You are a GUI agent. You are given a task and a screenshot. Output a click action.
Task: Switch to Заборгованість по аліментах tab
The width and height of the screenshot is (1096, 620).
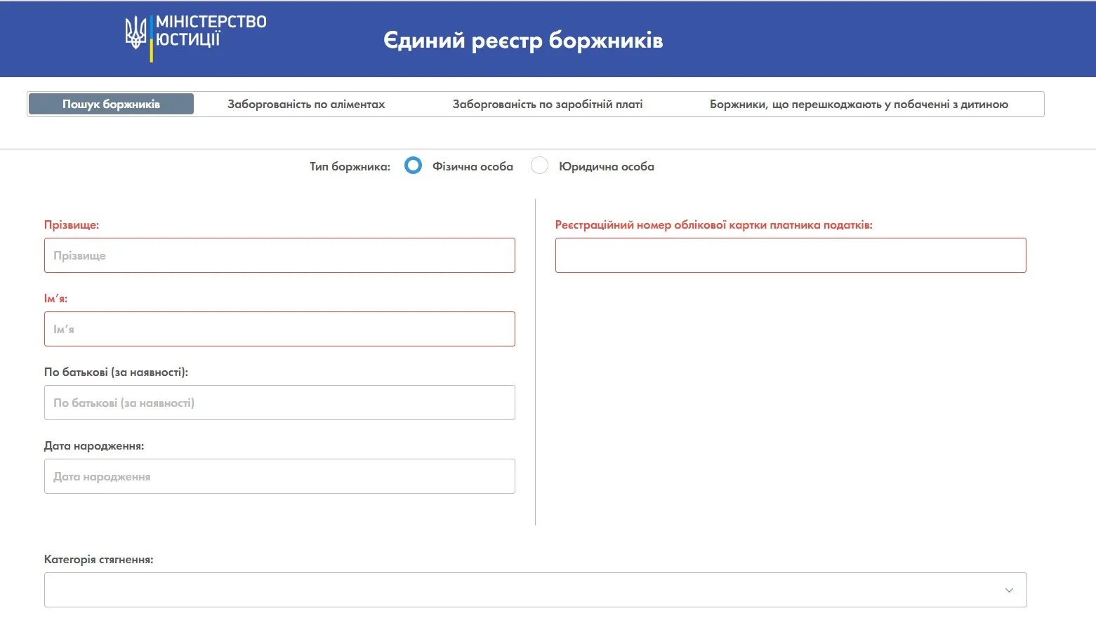pyautogui.click(x=306, y=105)
